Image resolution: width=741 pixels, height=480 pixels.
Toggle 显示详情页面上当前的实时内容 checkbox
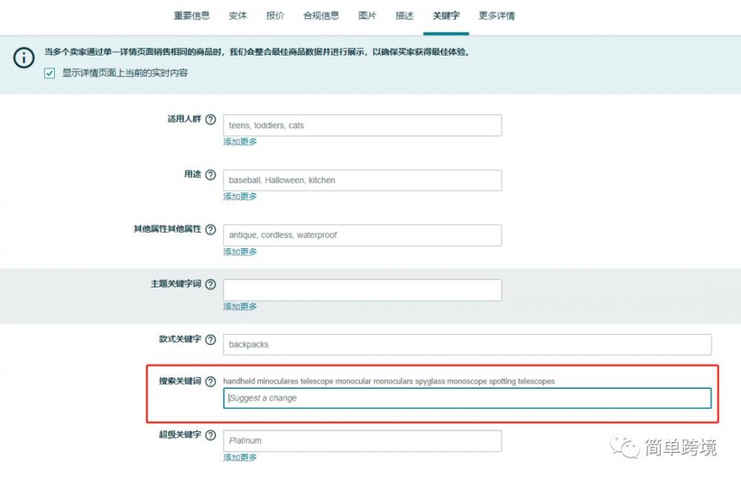[x=50, y=73]
